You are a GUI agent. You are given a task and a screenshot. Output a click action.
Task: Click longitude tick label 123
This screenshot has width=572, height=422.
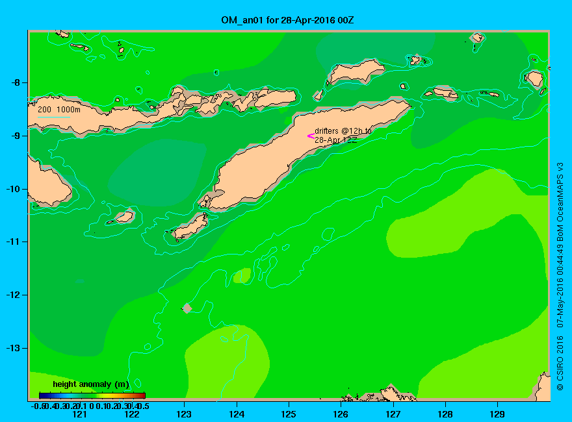pos(184,414)
